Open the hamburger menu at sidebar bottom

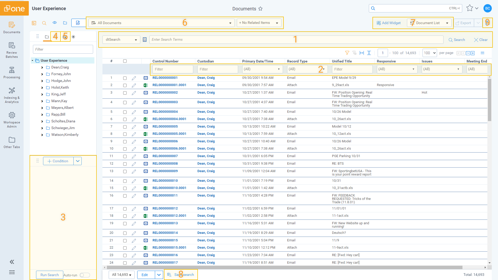12,272
